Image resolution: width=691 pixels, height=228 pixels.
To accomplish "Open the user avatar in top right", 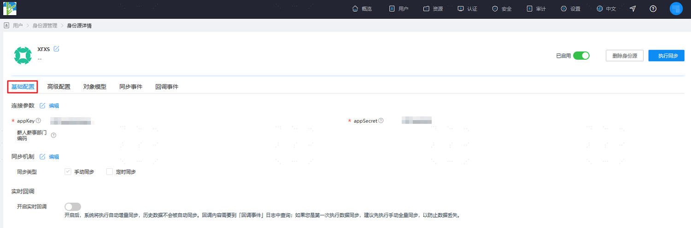I will (676, 9).
